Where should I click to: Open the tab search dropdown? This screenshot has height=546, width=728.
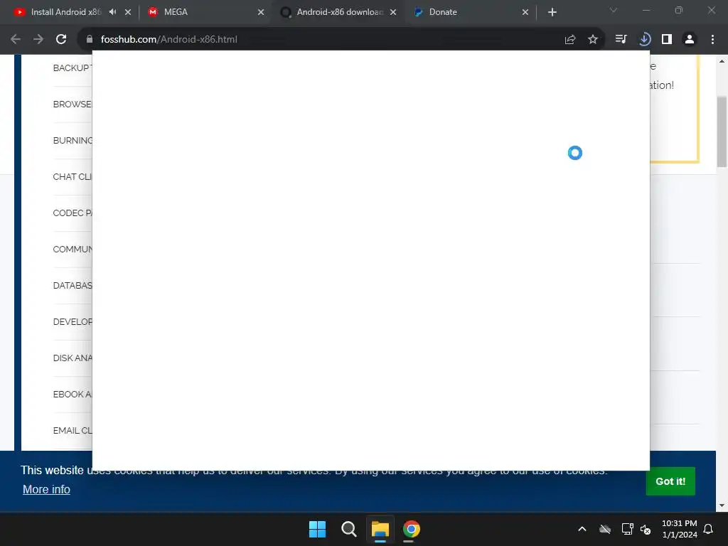tap(614, 10)
